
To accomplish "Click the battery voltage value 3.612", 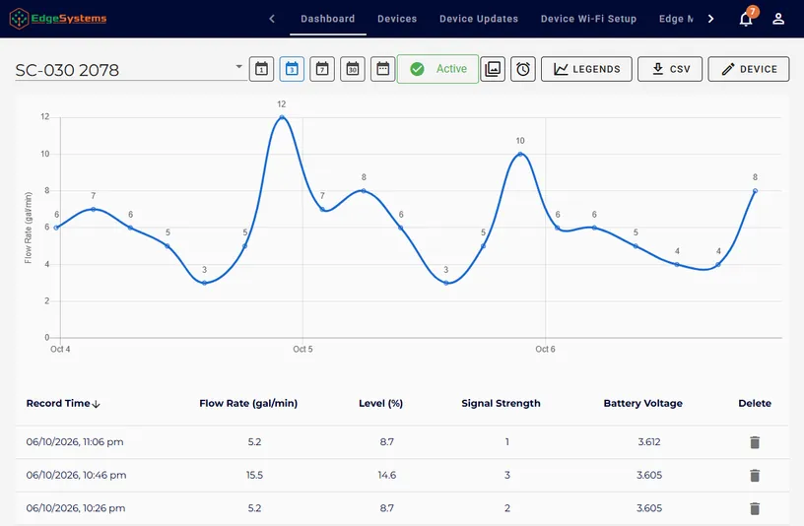I will click(649, 442).
